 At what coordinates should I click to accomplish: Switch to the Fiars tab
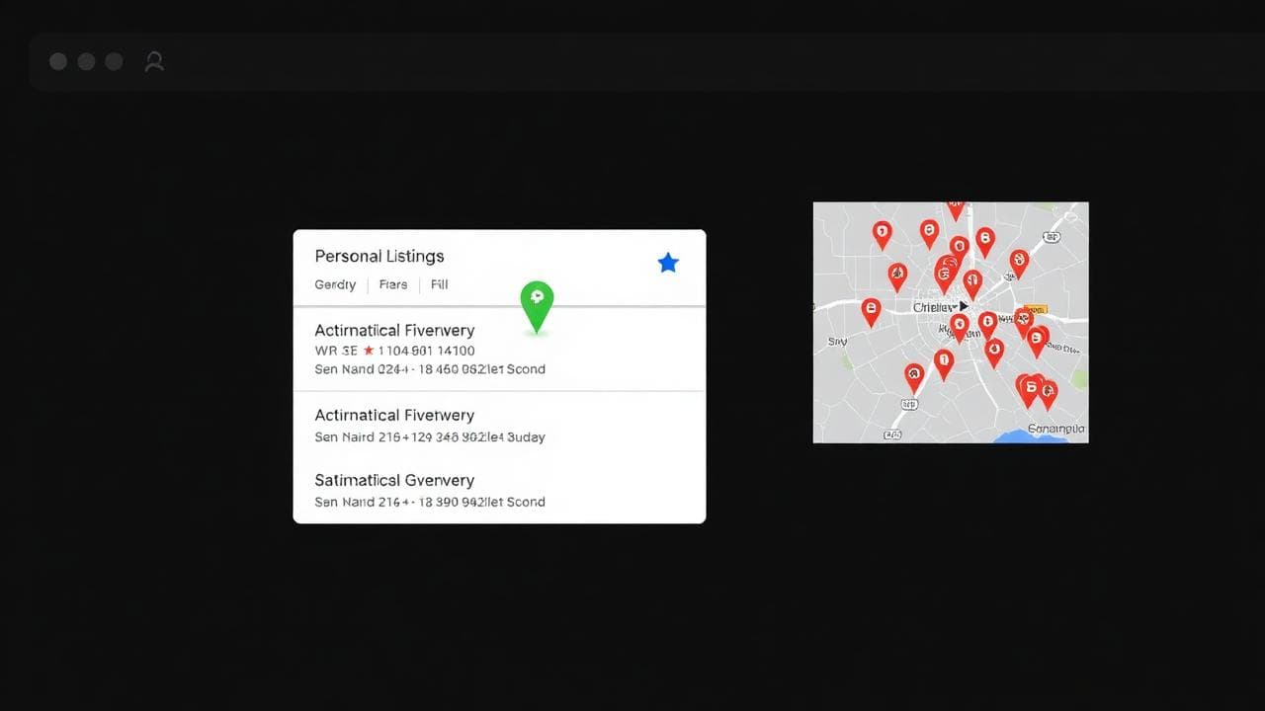click(392, 284)
